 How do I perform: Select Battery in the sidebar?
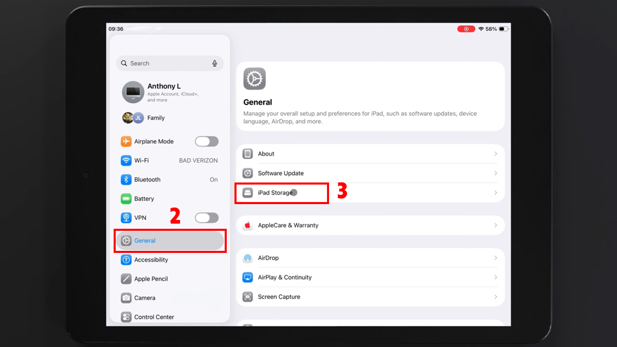(170, 198)
